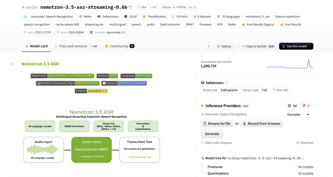Click the feature-extraction tag
333x177 pixels.
coord(287,17)
